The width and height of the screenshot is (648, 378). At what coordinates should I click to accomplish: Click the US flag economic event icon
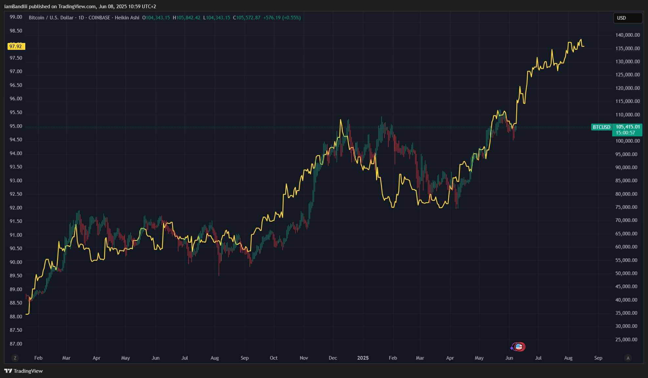519,347
